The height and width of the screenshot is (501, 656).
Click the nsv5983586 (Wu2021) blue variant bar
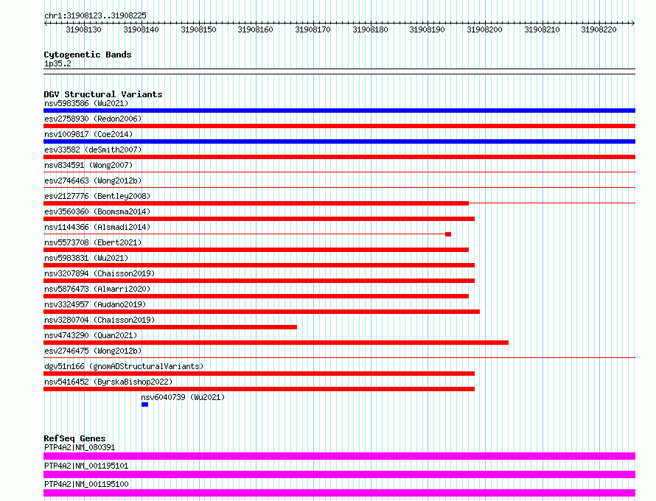tap(339, 111)
